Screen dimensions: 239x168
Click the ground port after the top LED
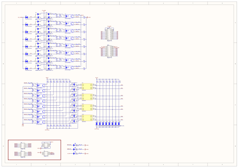(86, 145)
